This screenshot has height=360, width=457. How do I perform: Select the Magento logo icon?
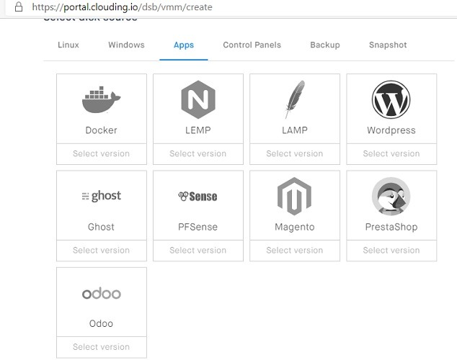[294, 196]
